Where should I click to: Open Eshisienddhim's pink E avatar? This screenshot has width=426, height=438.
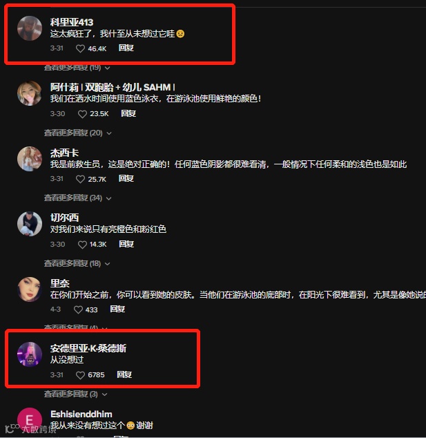pyautogui.click(x=30, y=419)
